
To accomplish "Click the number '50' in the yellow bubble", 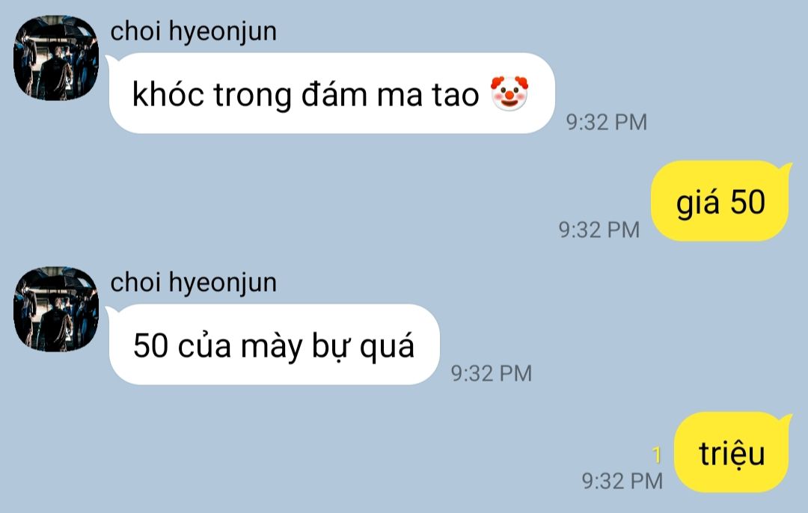I will (747, 201).
